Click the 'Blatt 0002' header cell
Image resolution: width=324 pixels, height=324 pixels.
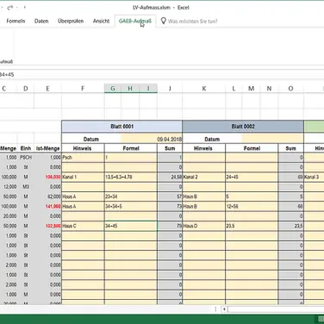[x=243, y=127]
